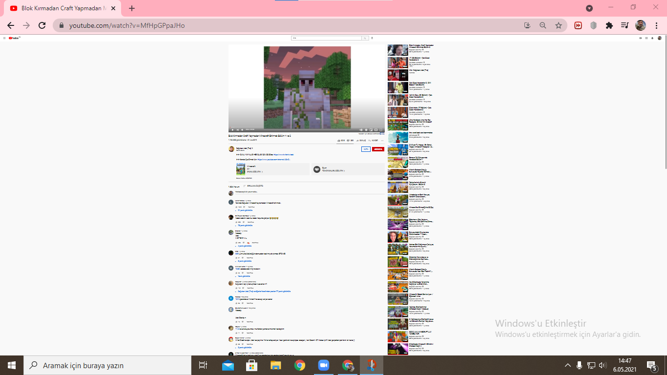The width and height of the screenshot is (667, 375).
Task: Open the Oyun category card
Action: click(x=348, y=169)
